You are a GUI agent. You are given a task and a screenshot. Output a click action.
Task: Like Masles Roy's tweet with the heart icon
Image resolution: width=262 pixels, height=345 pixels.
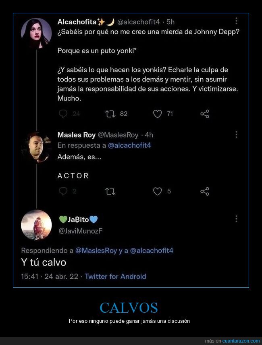[157, 191]
